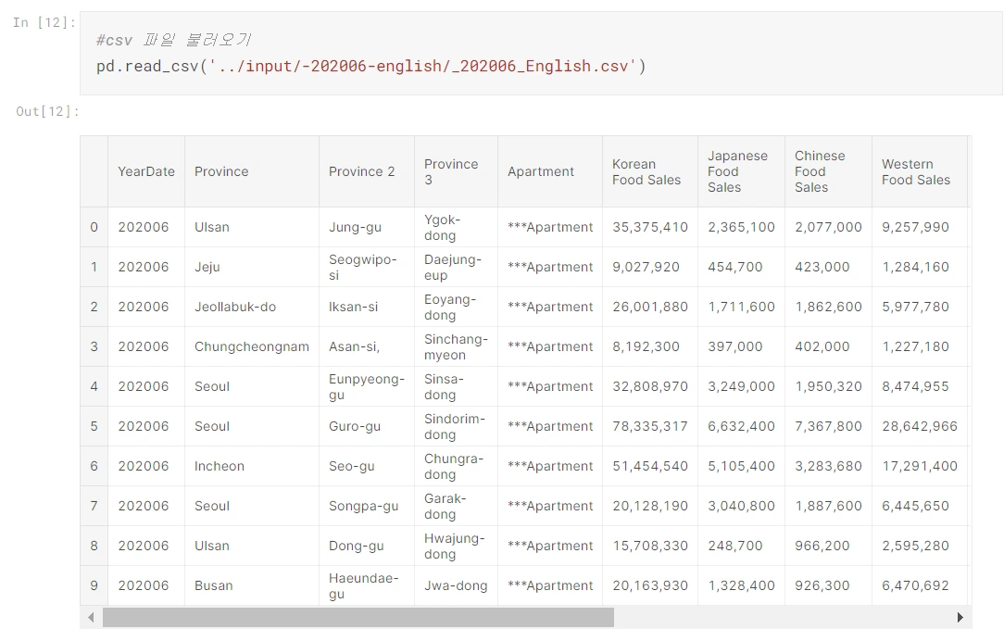Click the Hwajung-dong cell

(x=456, y=546)
